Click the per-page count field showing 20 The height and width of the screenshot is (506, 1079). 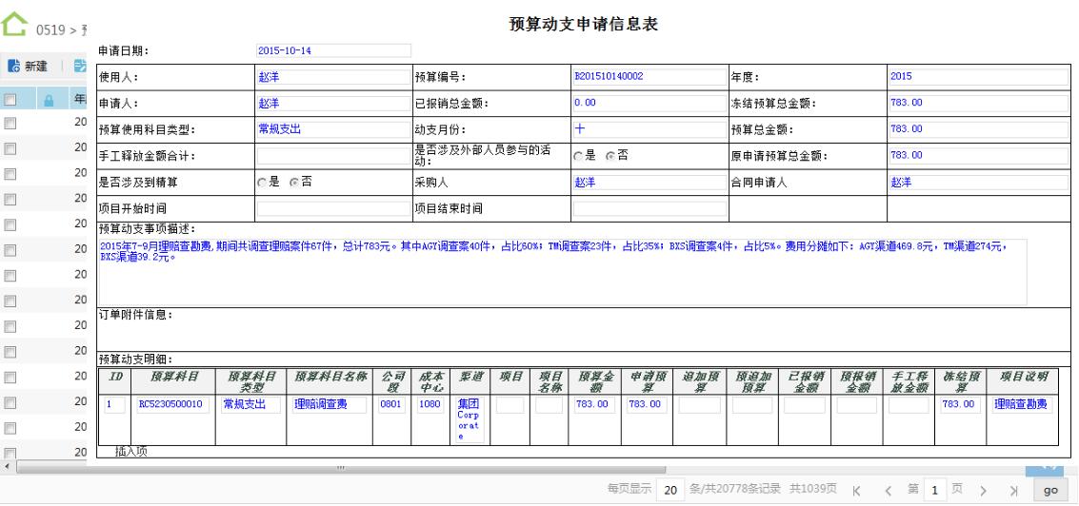coord(670,490)
